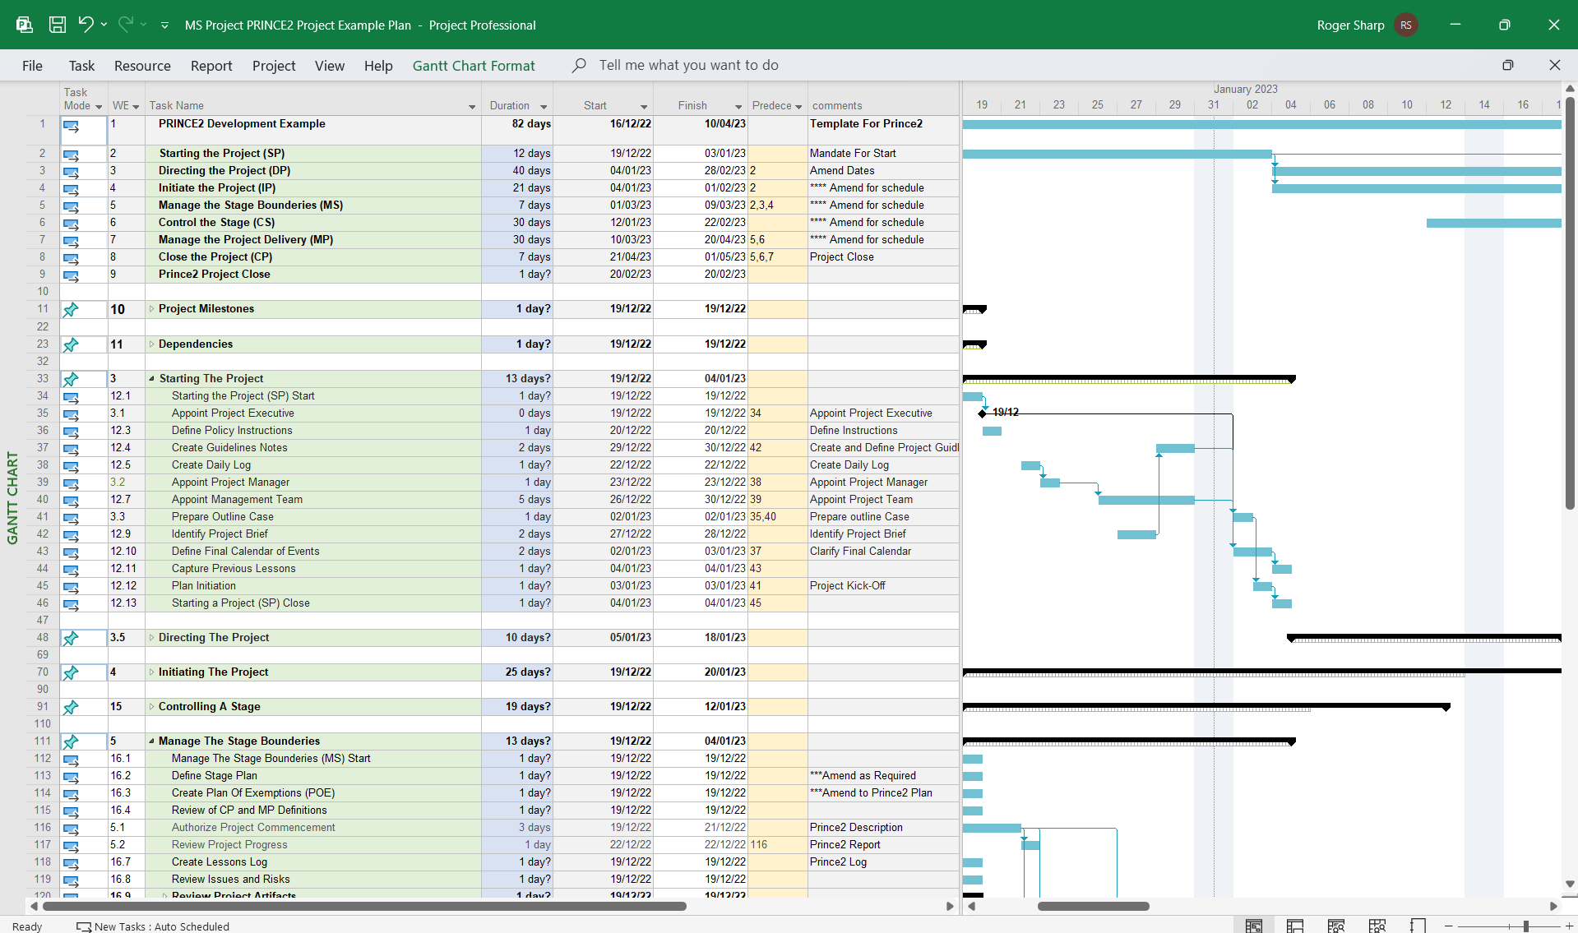Viewport: 1578px width, 933px height.
Task: Open the Task Mode column filter dropdown
Action: click(x=99, y=107)
